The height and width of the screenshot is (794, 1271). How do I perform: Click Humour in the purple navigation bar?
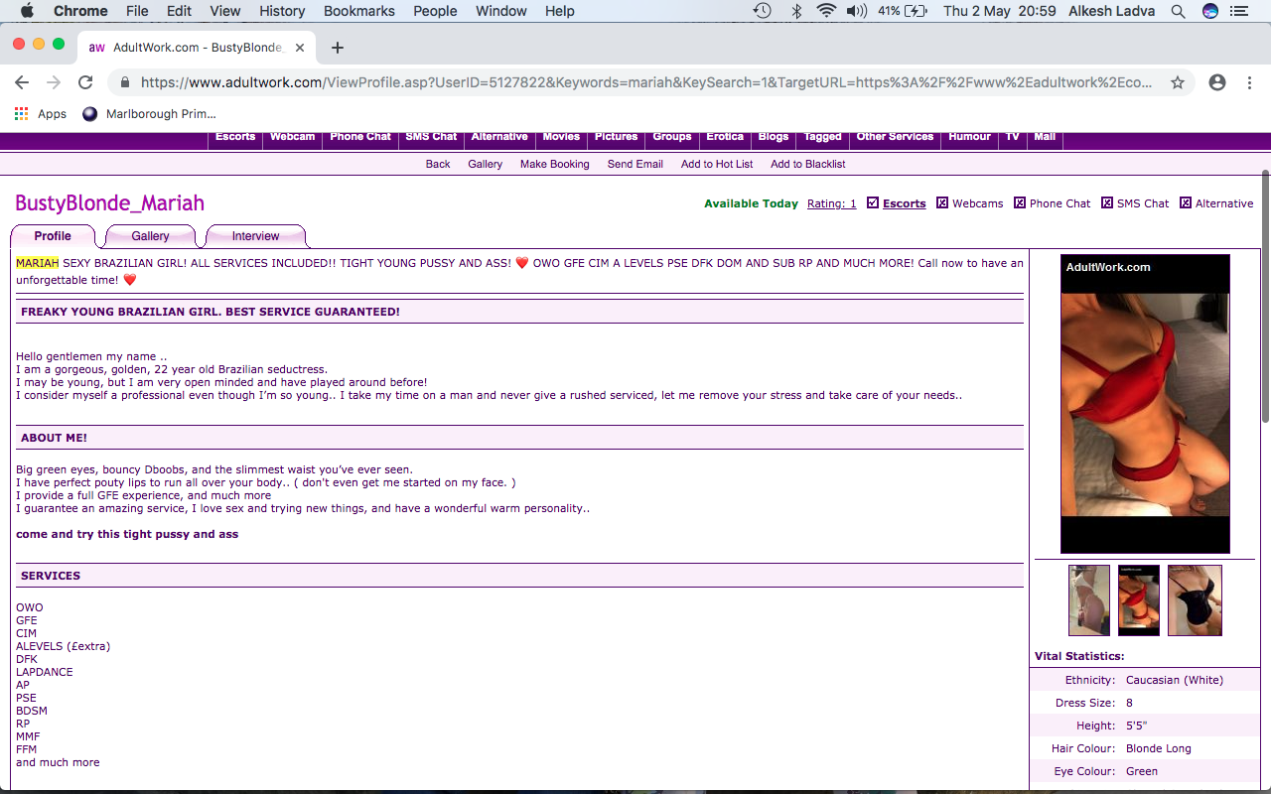click(x=969, y=137)
